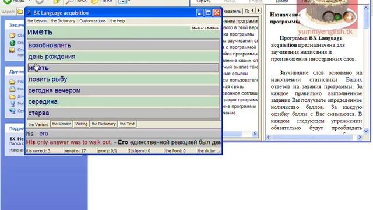
Task: Click help window Hide (Скрыть) button
Action: pos(203,1)
